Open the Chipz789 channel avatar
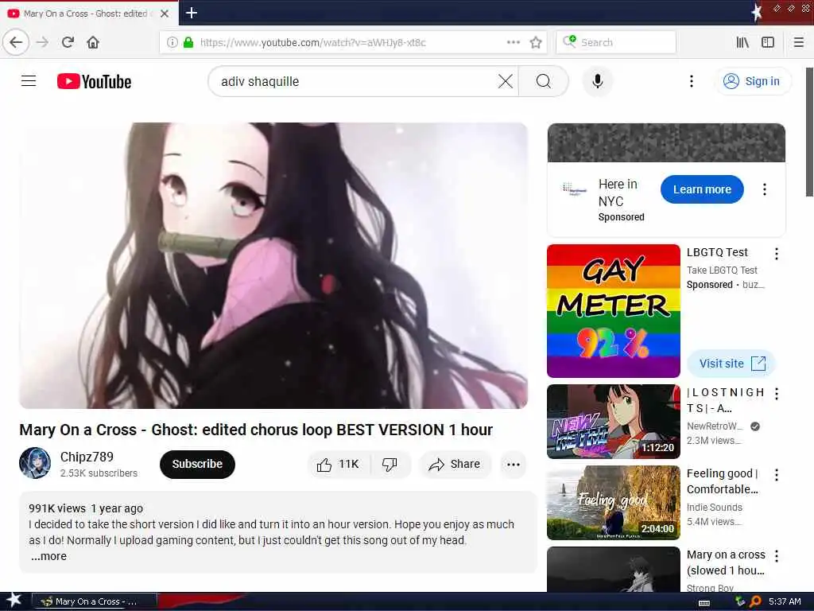The width and height of the screenshot is (814, 611). pos(35,463)
